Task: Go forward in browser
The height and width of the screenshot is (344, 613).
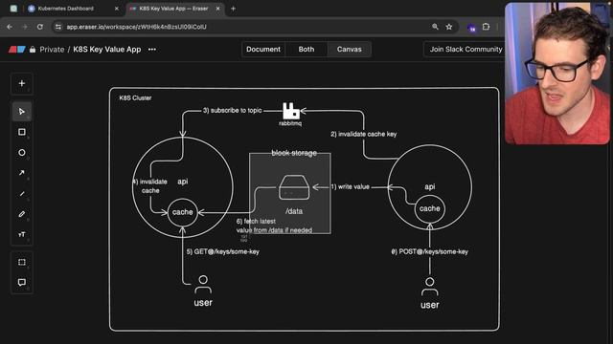Action: point(25,27)
